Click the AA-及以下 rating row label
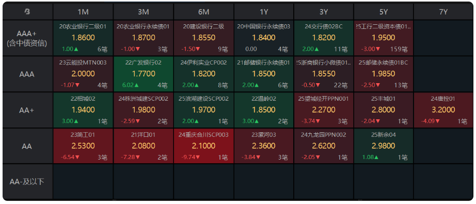Image resolution: width=476 pixels, height=204 pixels. (x=27, y=182)
